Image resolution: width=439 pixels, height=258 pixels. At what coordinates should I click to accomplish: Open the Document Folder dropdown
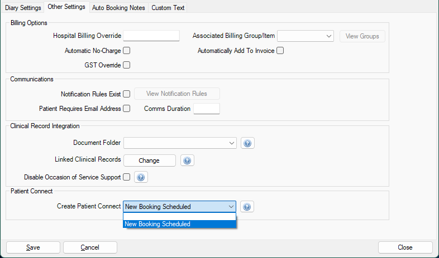[x=180, y=143]
